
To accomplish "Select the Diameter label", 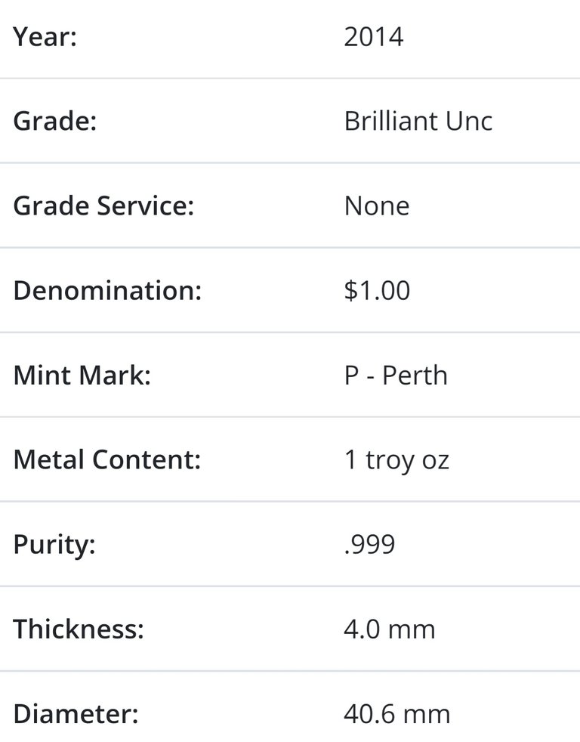I will pos(76,713).
